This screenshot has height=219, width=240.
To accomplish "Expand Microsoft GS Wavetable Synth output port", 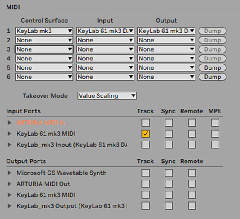I will point(10,173).
